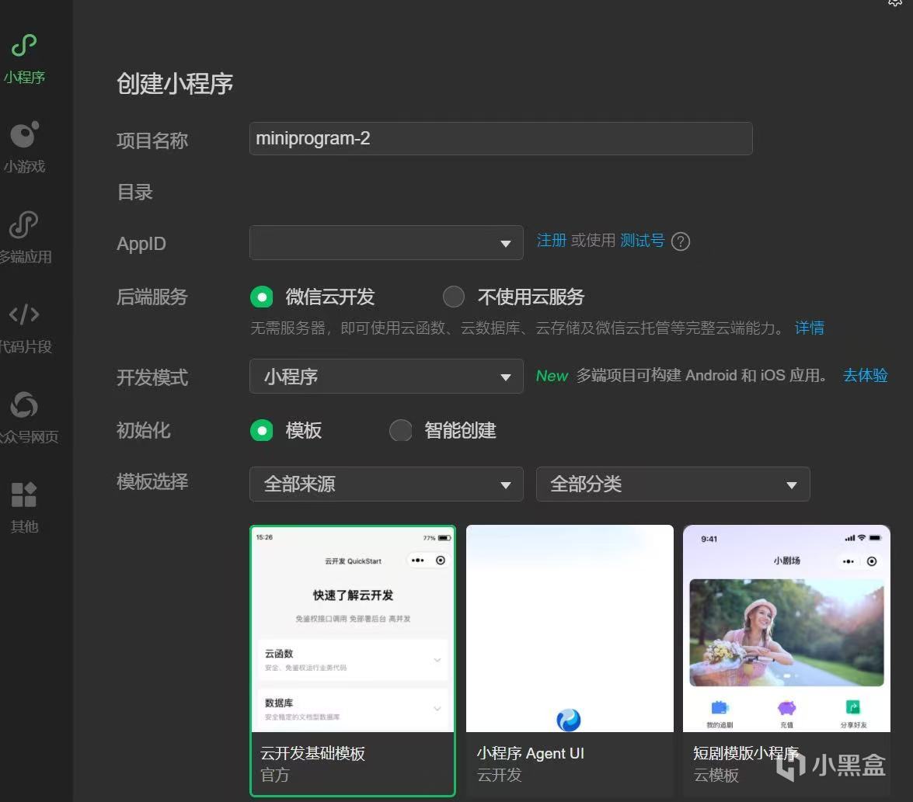
Task: Click the 注册 registration link
Action: tap(551, 240)
